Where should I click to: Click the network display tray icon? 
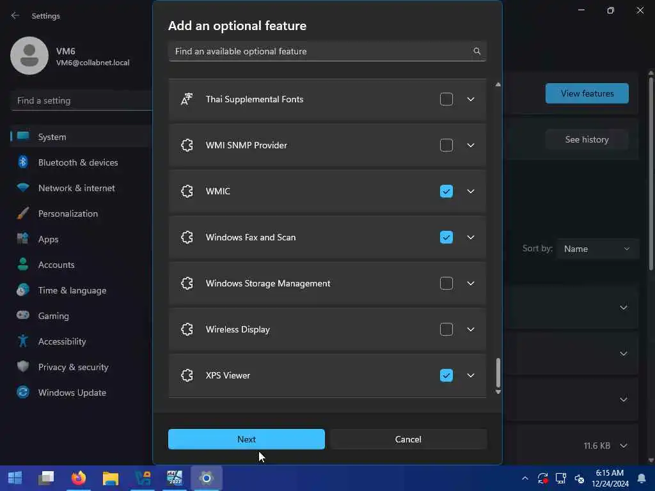point(560,478)
